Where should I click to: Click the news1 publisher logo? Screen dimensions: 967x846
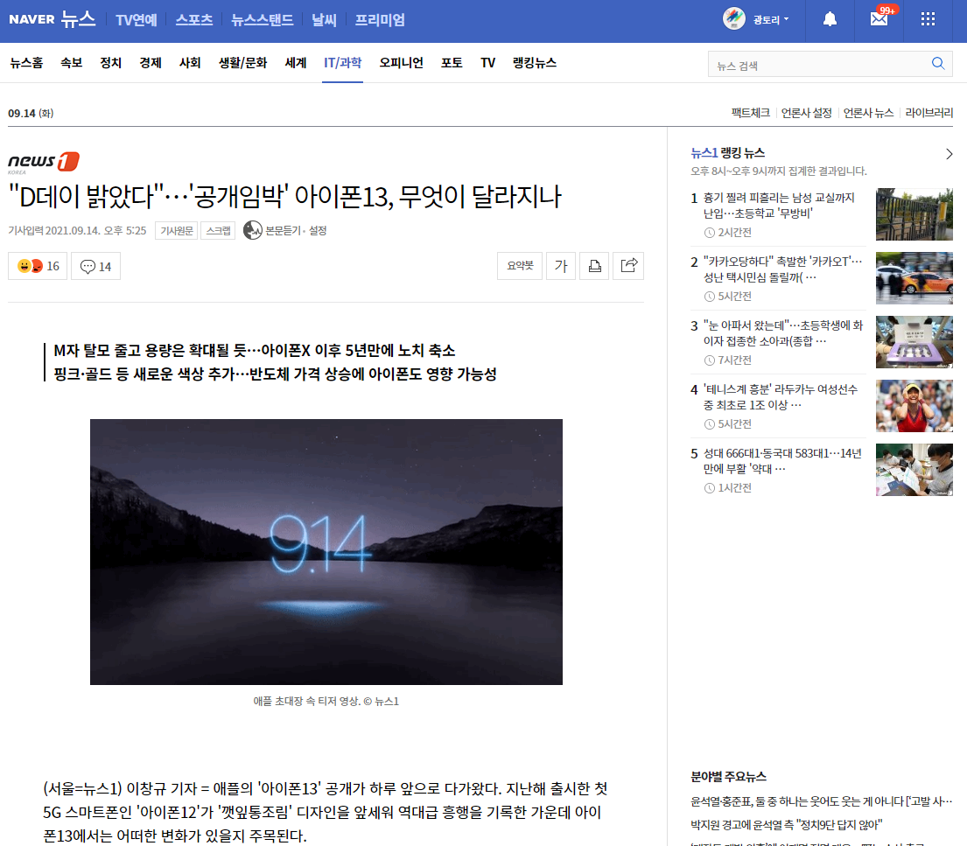click(43, 162)
